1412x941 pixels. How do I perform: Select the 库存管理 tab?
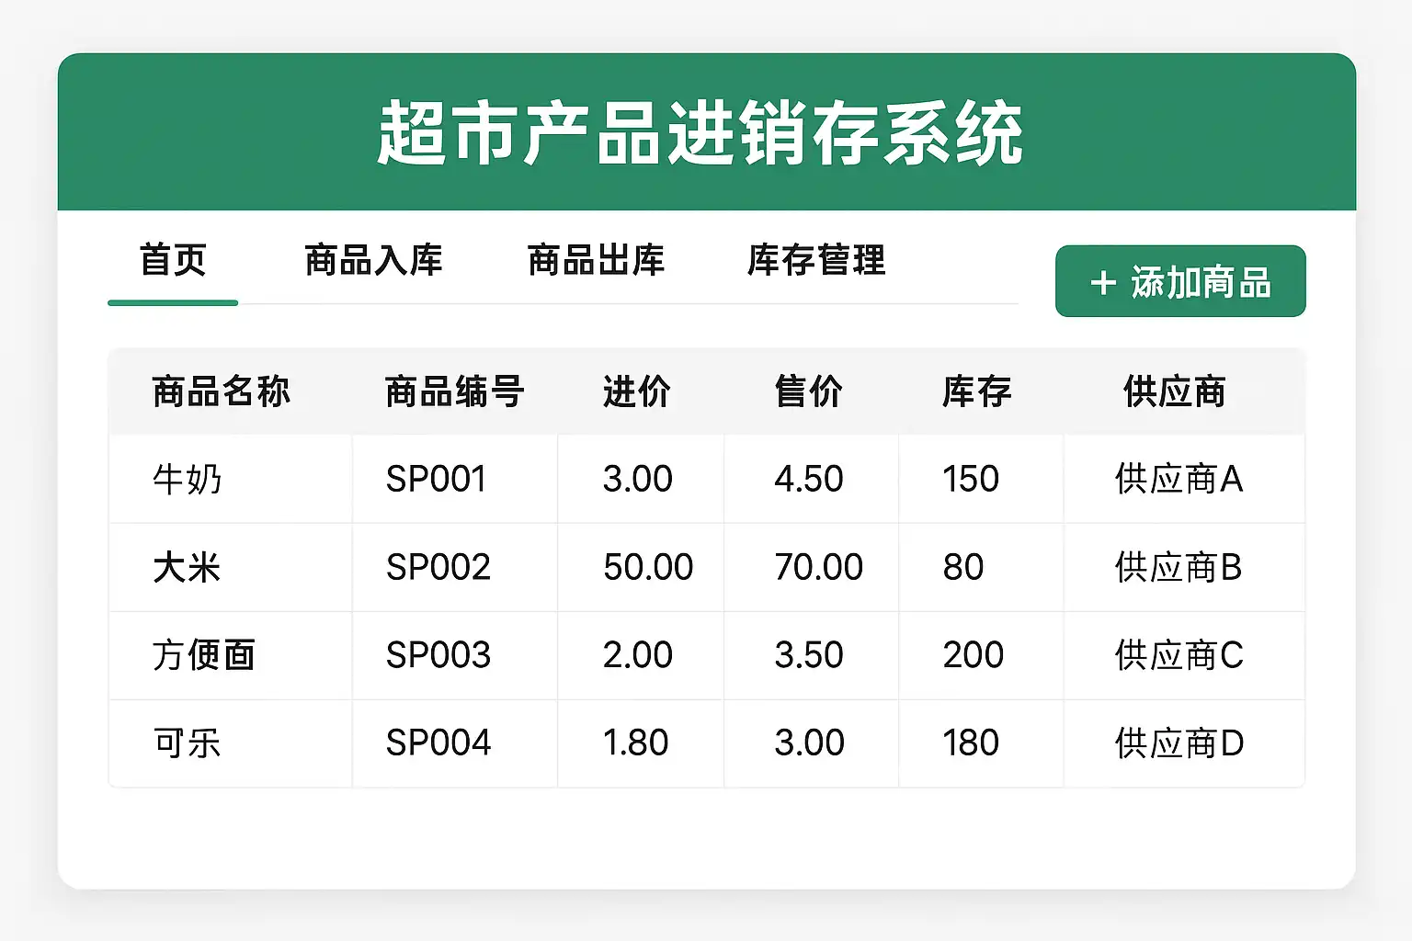tap(816, 261)
